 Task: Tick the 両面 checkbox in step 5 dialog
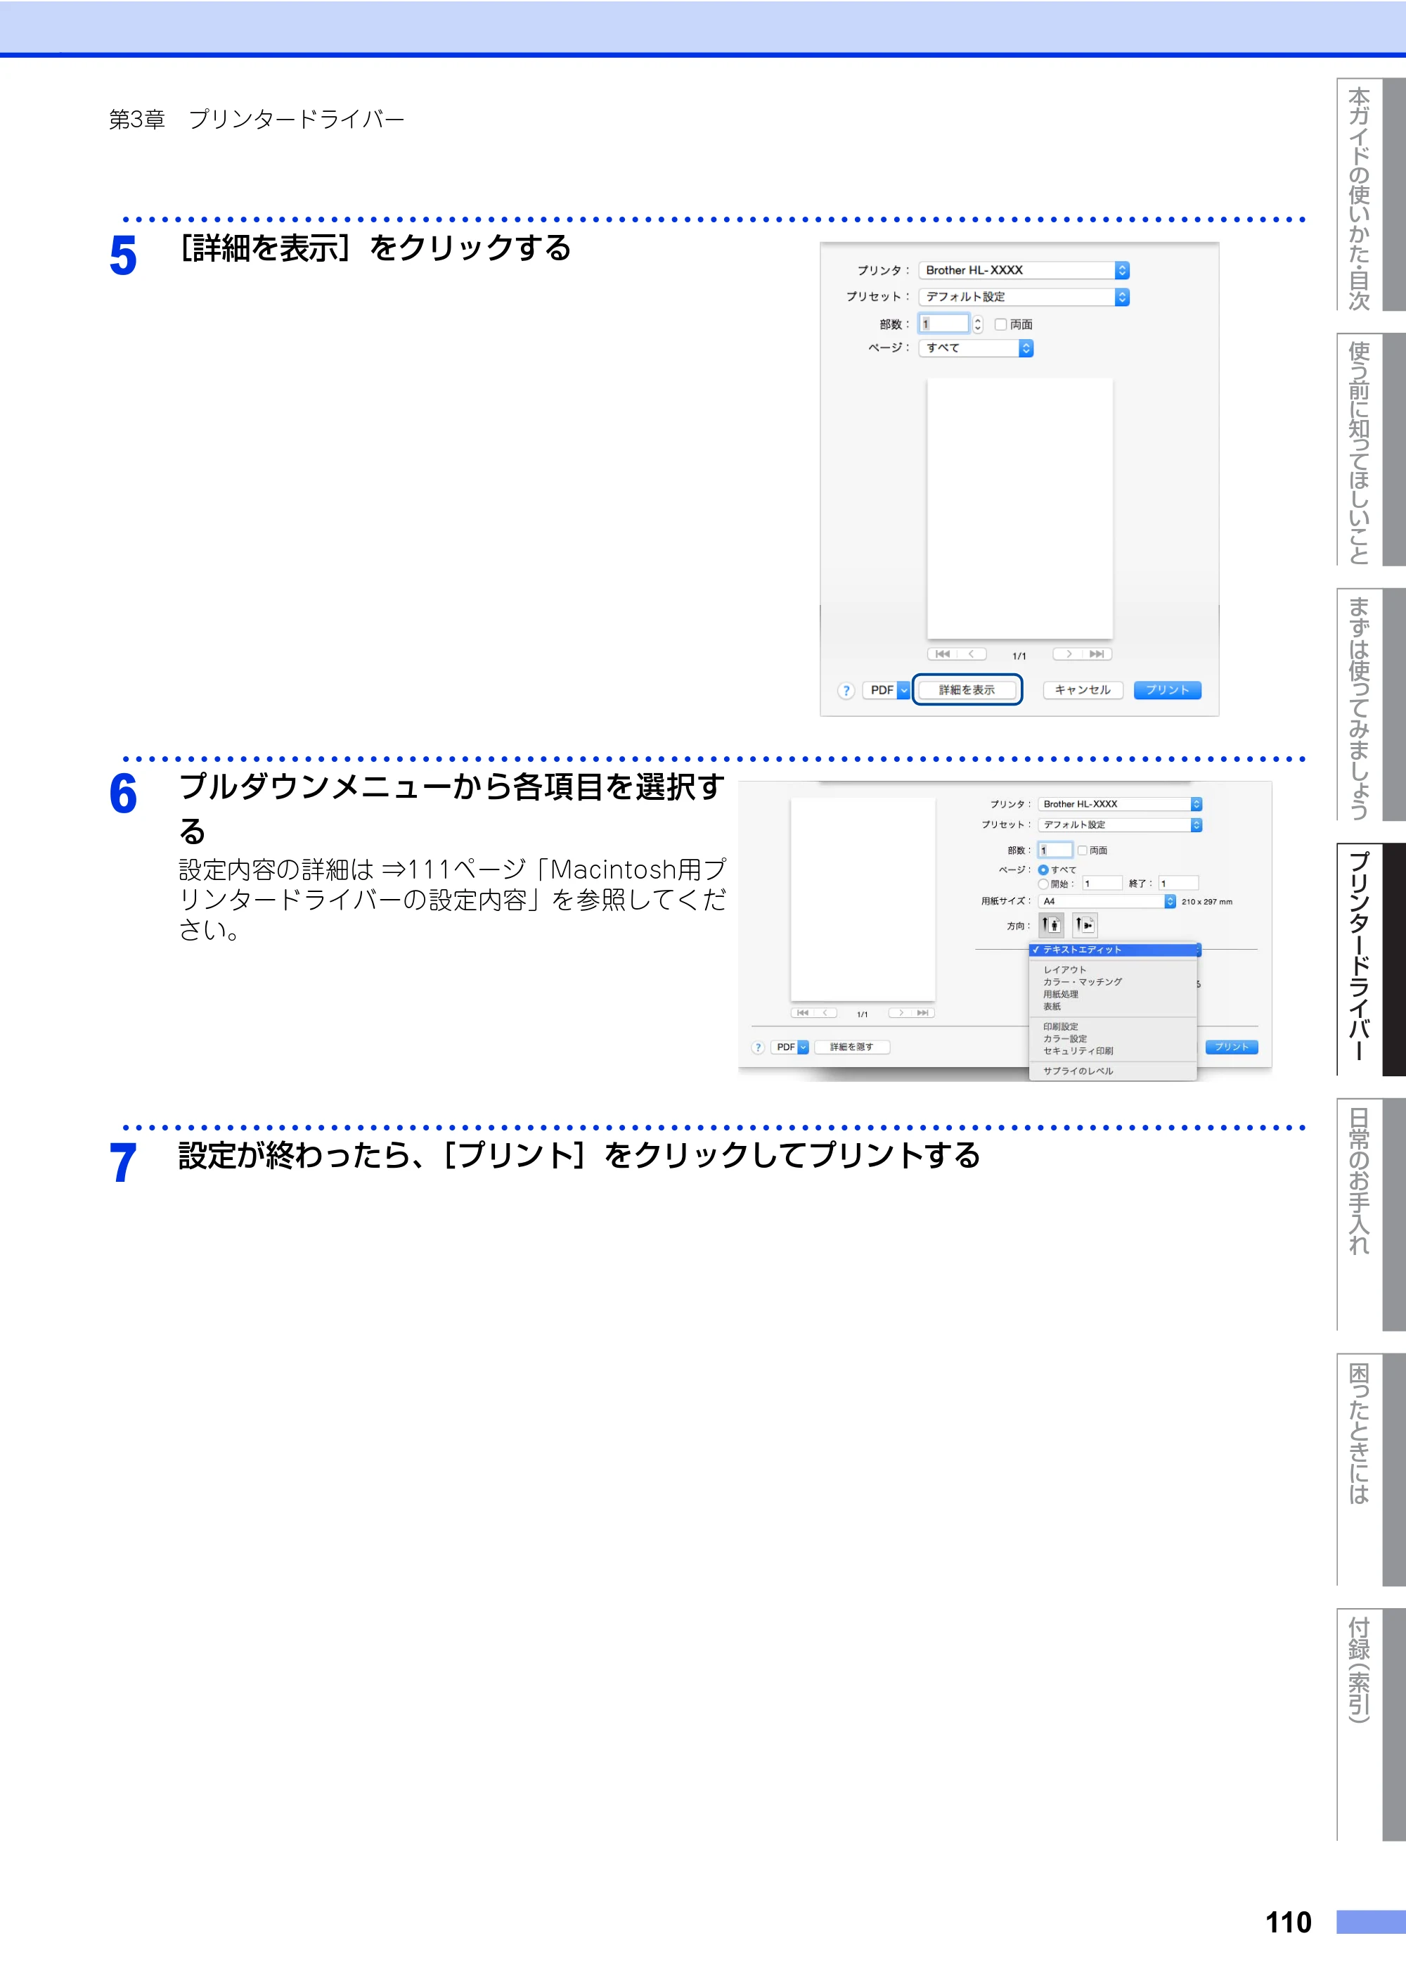1001,324
